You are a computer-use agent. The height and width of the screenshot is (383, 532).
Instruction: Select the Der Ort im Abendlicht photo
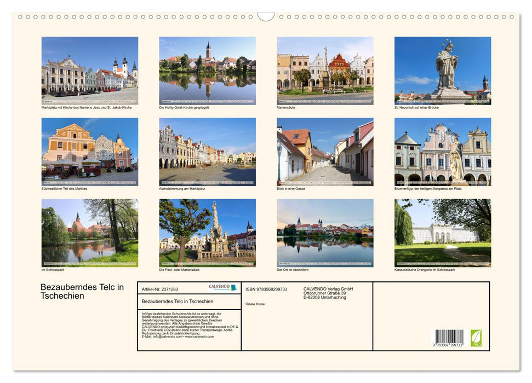click(x=325, y=233)
